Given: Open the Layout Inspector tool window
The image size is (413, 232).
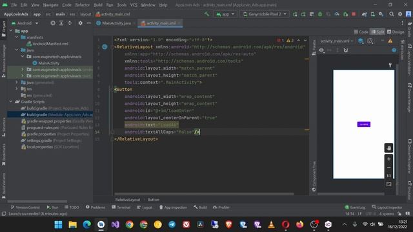Looking at the screenshot, I should [387, 208].
